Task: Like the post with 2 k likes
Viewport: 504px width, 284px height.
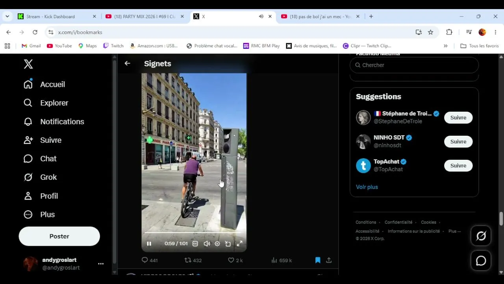Action: [x=235, y=260]
